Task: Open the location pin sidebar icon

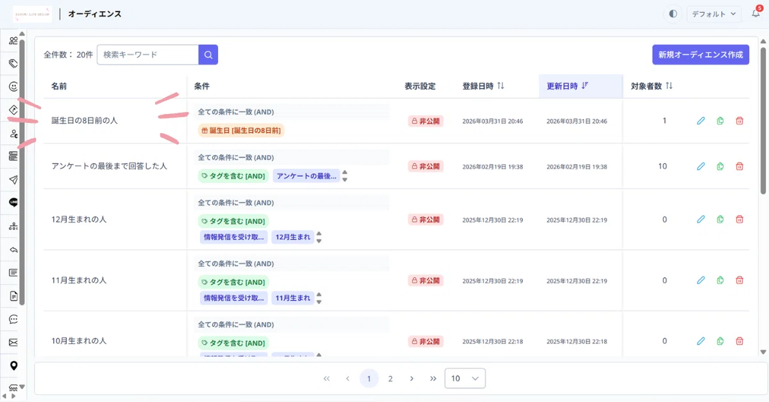Action: (x=13, y=366)
